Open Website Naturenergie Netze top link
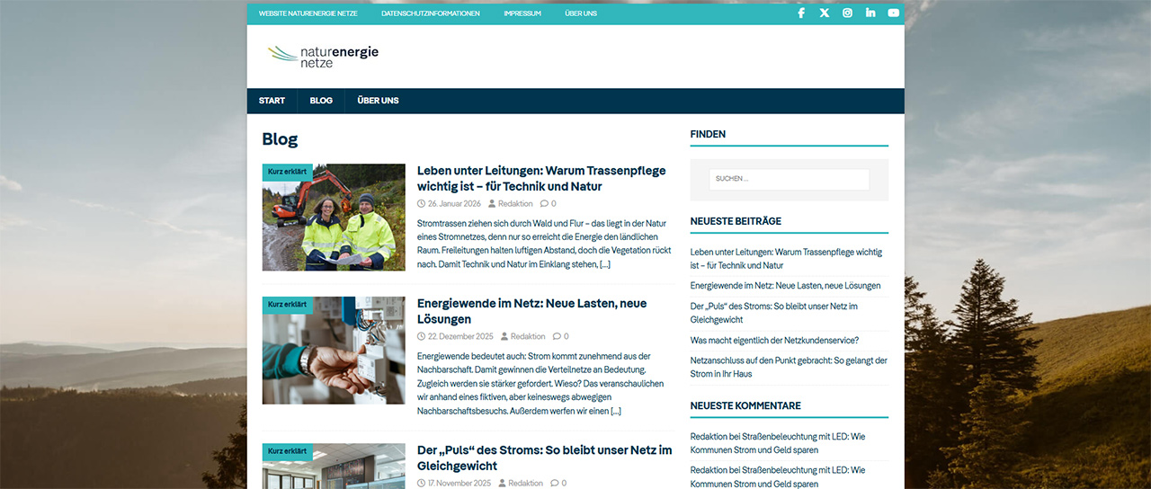1151x489 pixels. (x=308, y=13)
